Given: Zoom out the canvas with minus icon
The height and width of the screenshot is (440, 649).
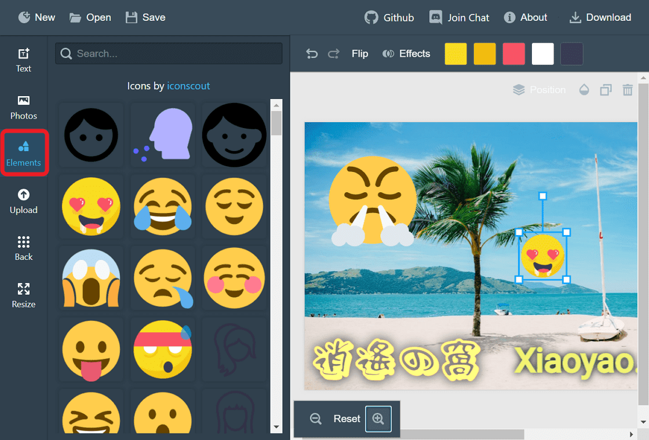Looking at the screenshot, I should [316, 419].
